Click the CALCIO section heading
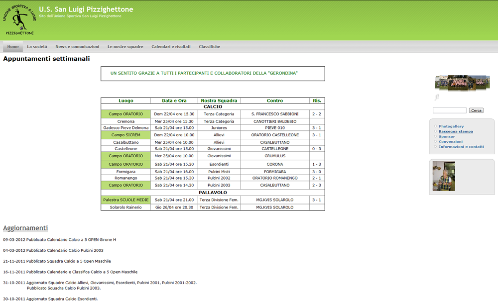 (213, 106)
